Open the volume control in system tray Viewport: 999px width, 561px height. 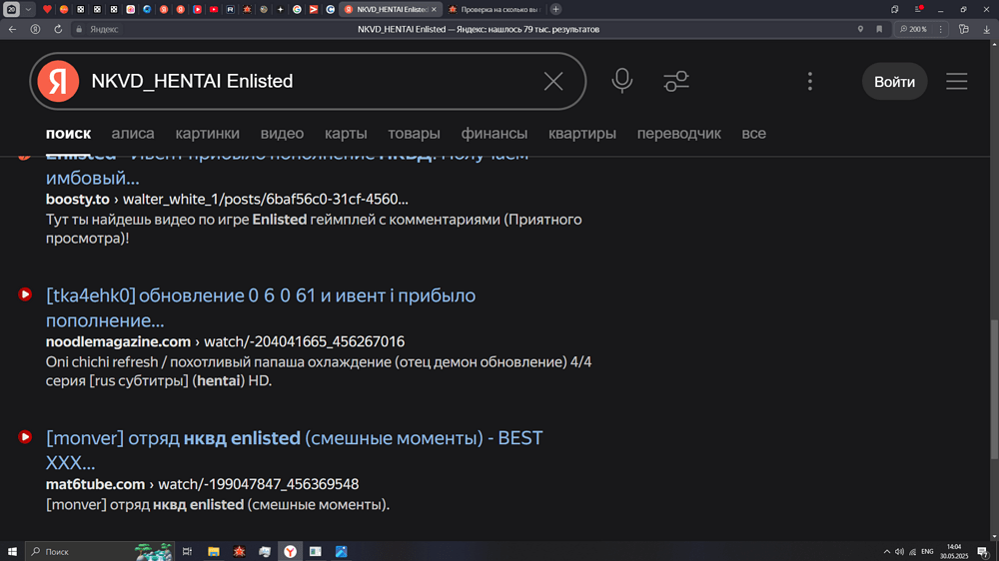[899, 551]
